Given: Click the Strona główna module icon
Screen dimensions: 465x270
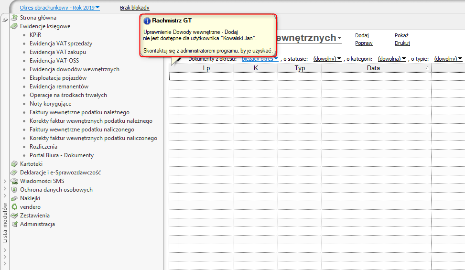Looking at the screenshot, I should pyautogui.click(x=14, y=18).
